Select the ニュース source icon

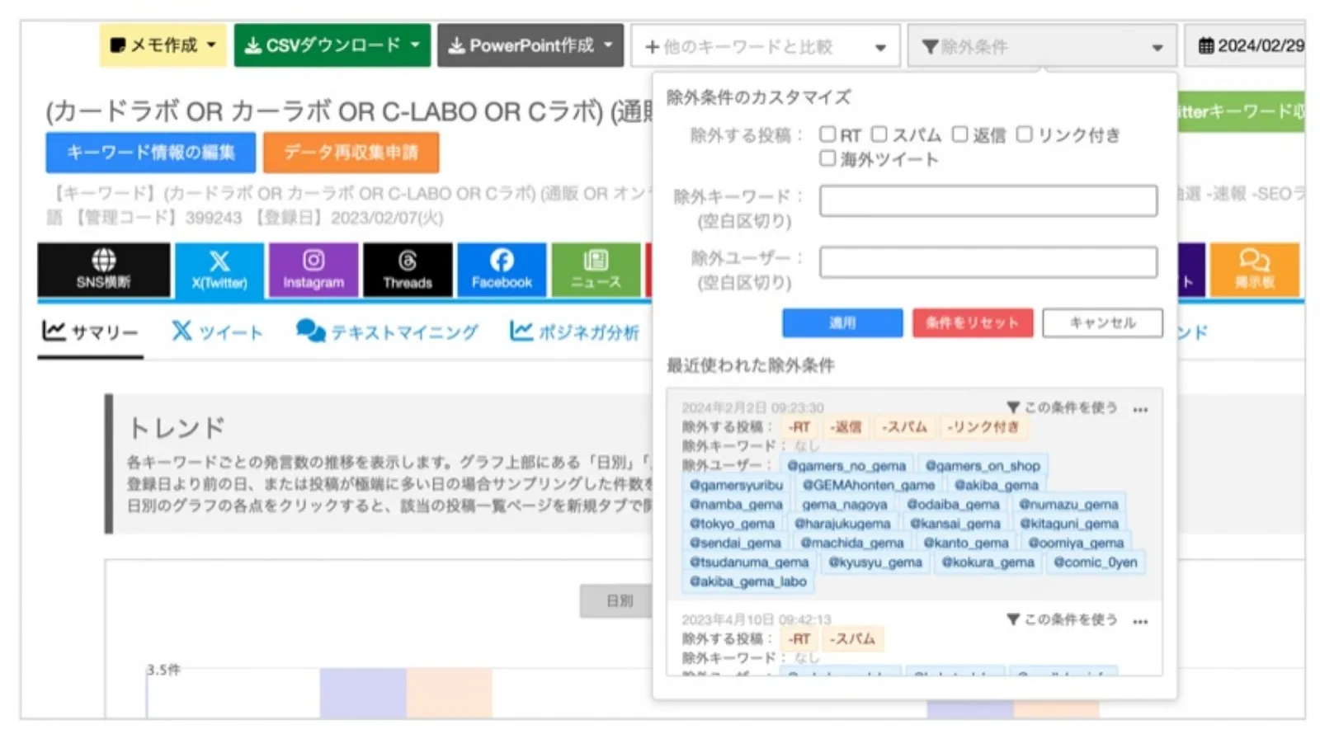coord(596,270)
